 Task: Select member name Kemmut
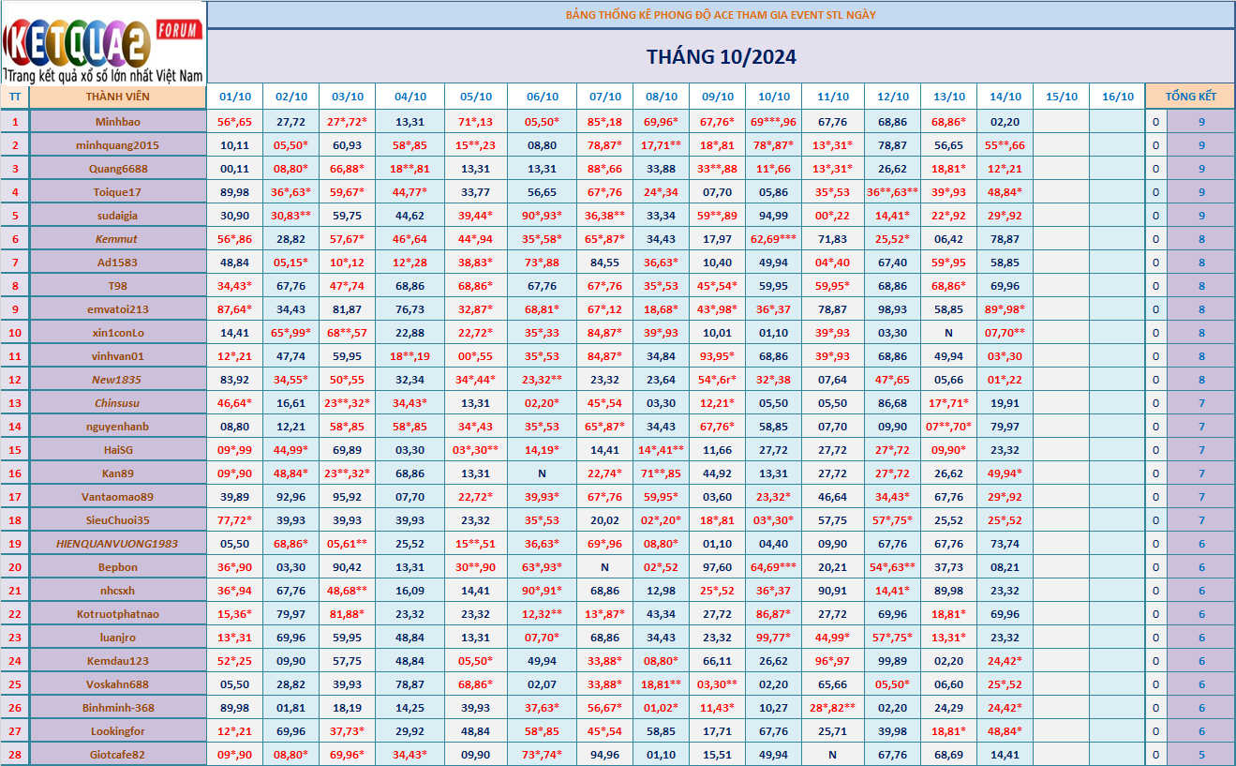tap(117, 239)
